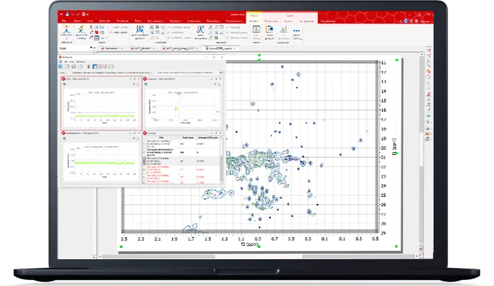
Task: Switch to the Assignments ribbon tab
Action: [x=307, y=21]
